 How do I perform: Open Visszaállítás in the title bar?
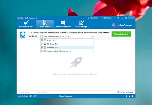[93, 18]
